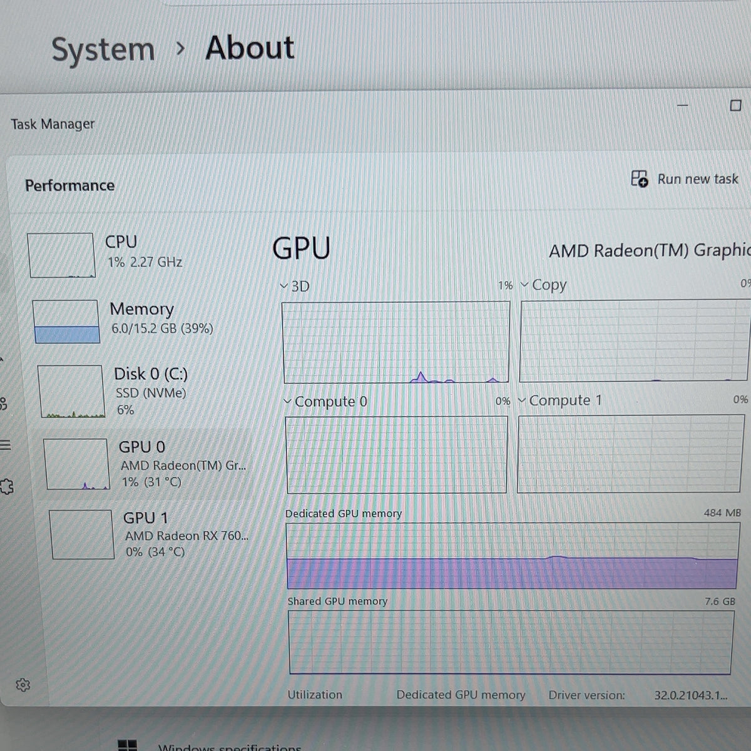Click the Driver version value 32.0.21043.1
Image resolution: width=751 pixels, height=751 pixels.
(x=691, y=695)
